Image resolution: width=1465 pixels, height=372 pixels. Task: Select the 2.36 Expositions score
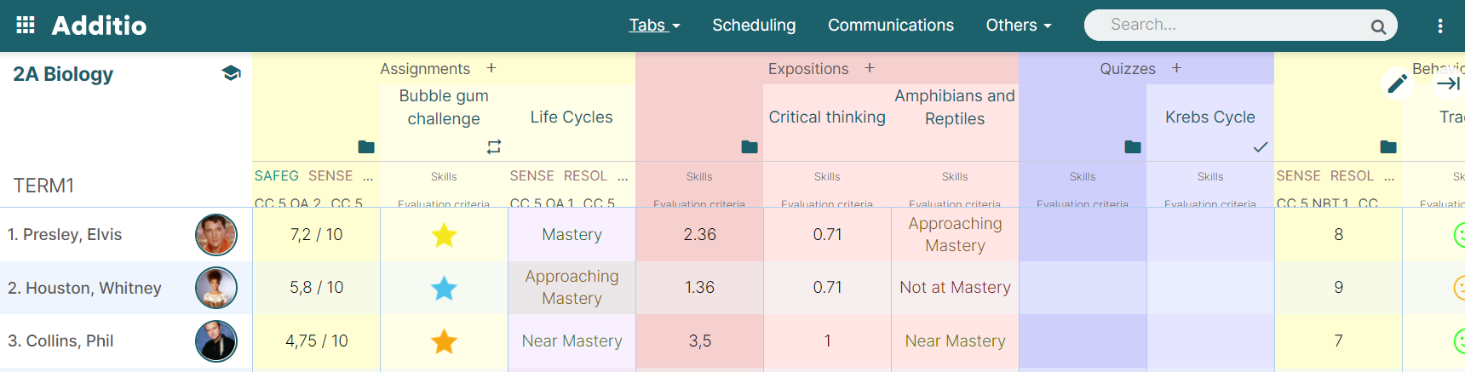[699, 235]
